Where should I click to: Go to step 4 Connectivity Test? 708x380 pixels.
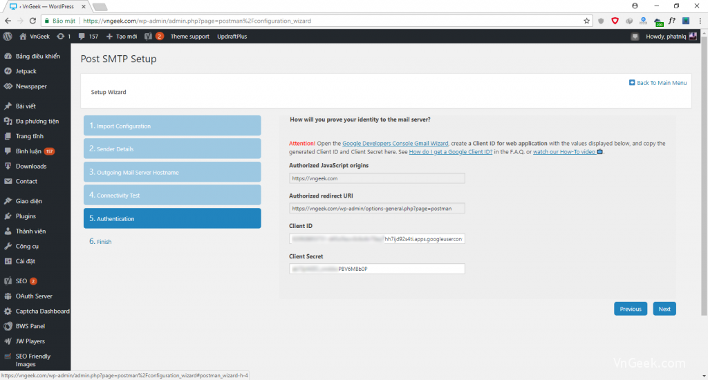(x=172, y=195)
